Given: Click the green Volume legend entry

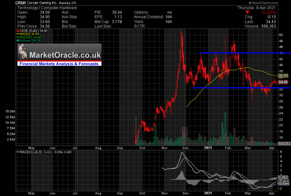Looking at the screenshot, I should click(29, 40).
